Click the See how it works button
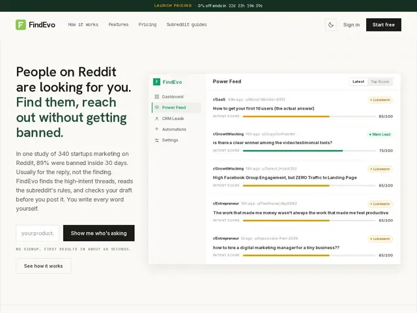 click(44, 266)
